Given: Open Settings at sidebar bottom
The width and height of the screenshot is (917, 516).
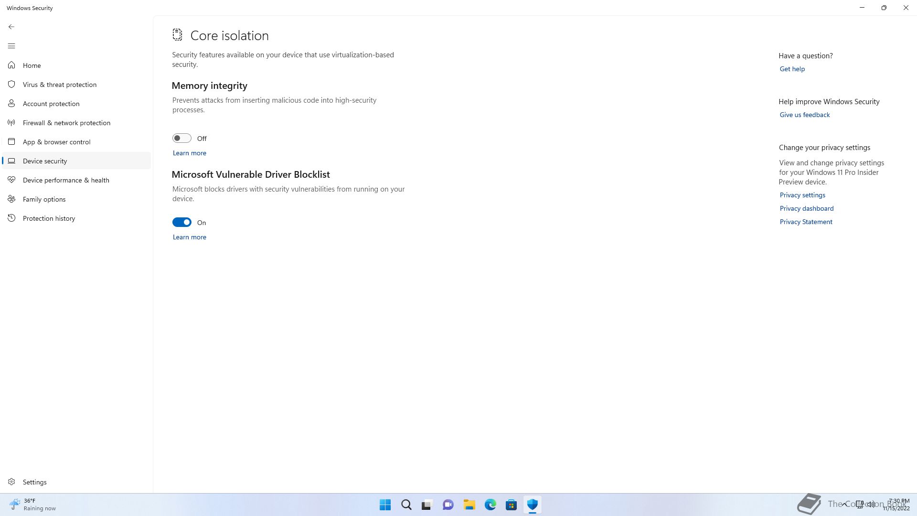Looking at the screenshot, I should [76, 482].
